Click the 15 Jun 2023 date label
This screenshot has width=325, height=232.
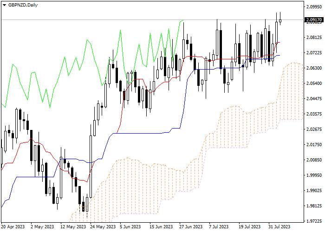click(161, 226)
